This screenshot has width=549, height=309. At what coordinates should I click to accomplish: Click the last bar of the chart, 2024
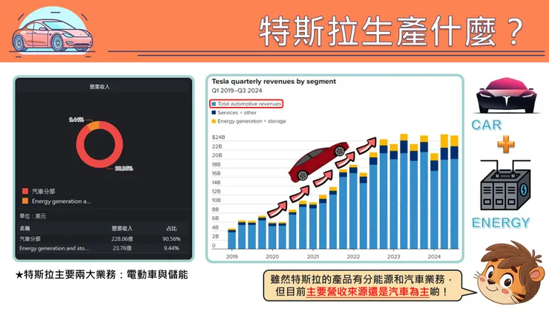(454, 192)
